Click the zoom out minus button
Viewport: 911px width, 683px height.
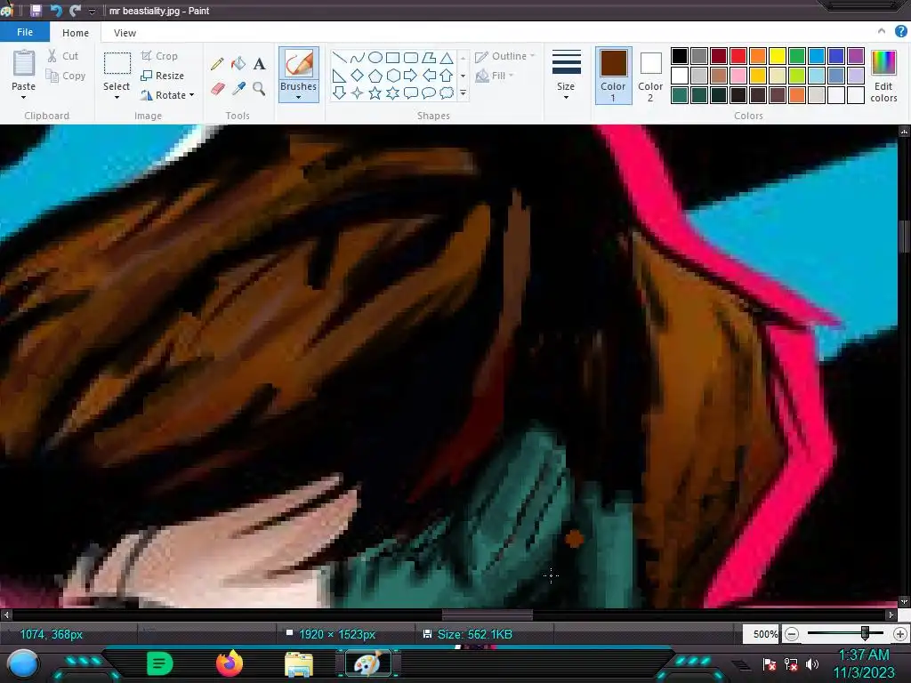point(791,634)
